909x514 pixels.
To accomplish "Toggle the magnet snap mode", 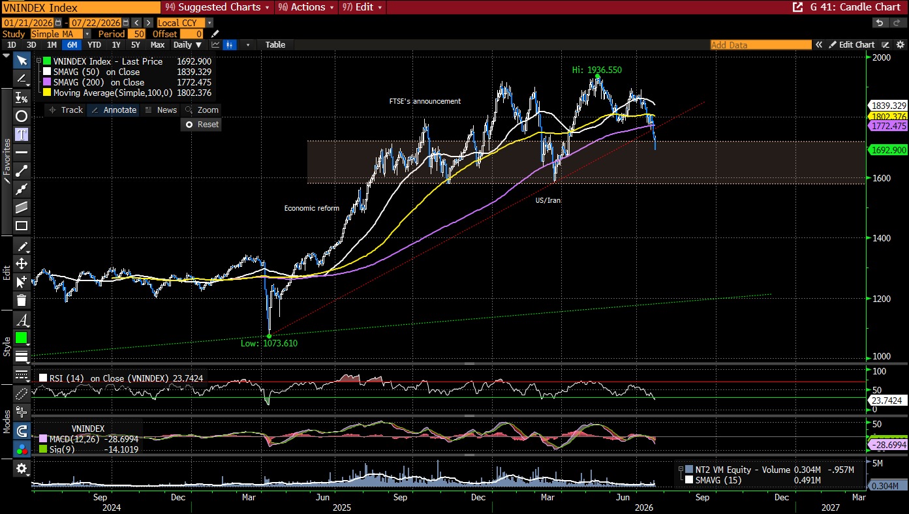I will [x=22, y=431].
